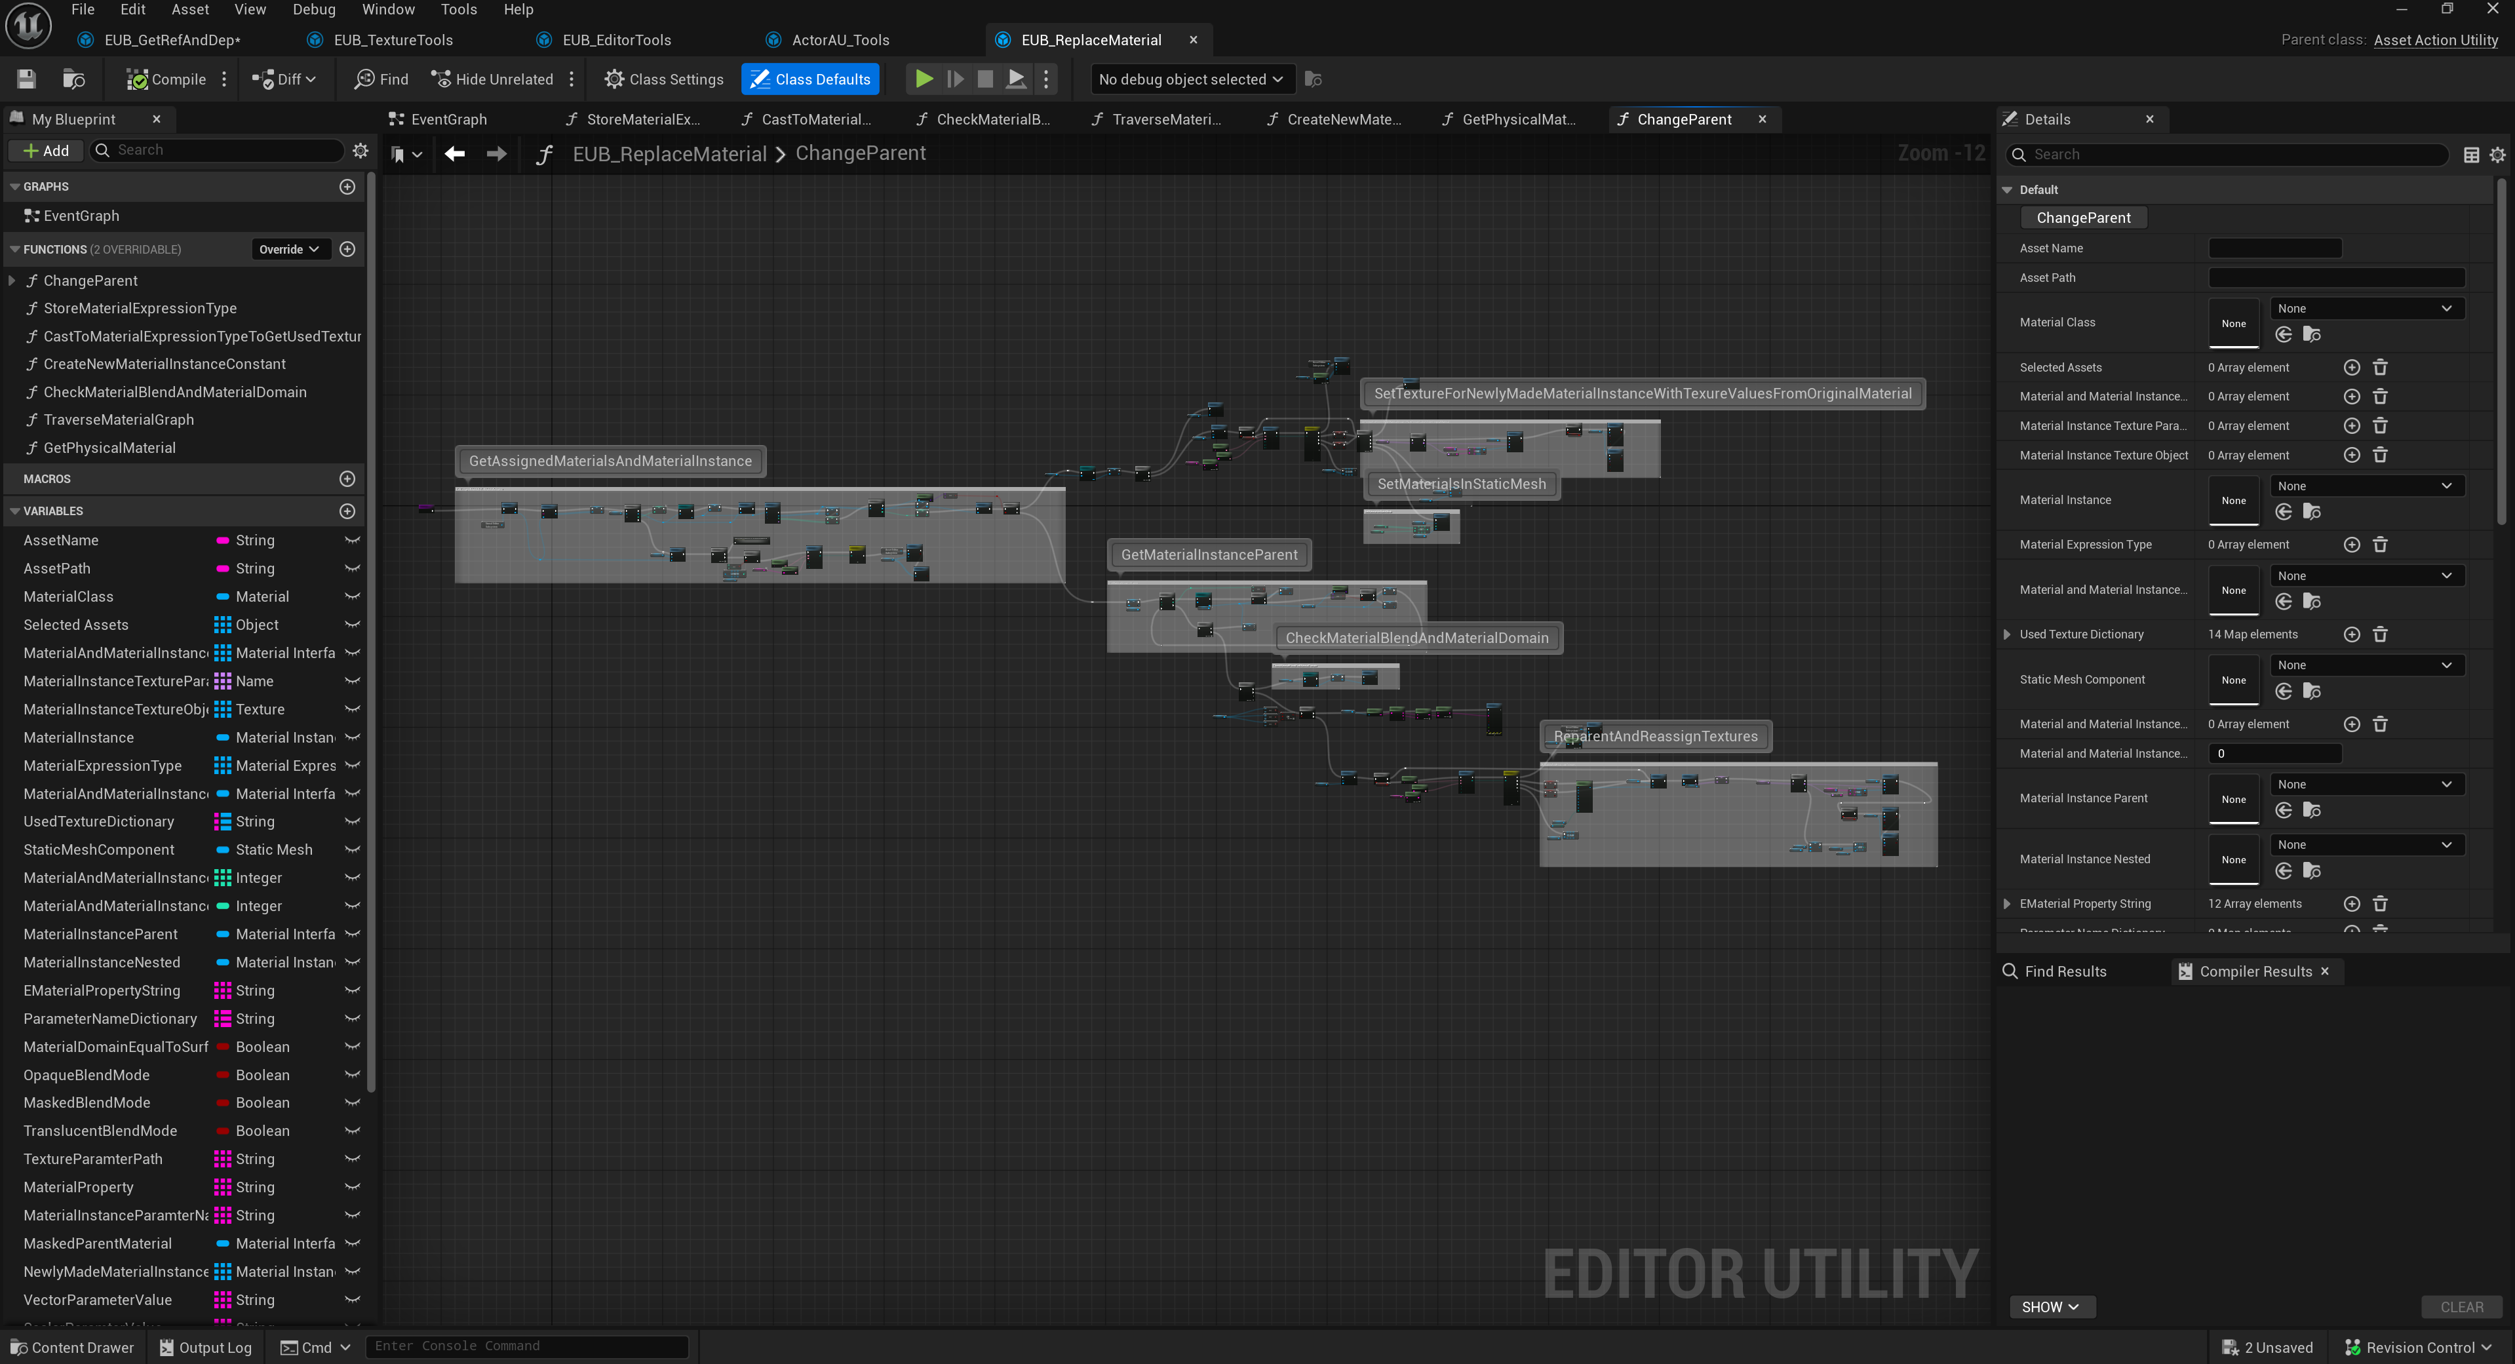
Task: Click Add in My Blueprint panel
Action: pos(46,150)
